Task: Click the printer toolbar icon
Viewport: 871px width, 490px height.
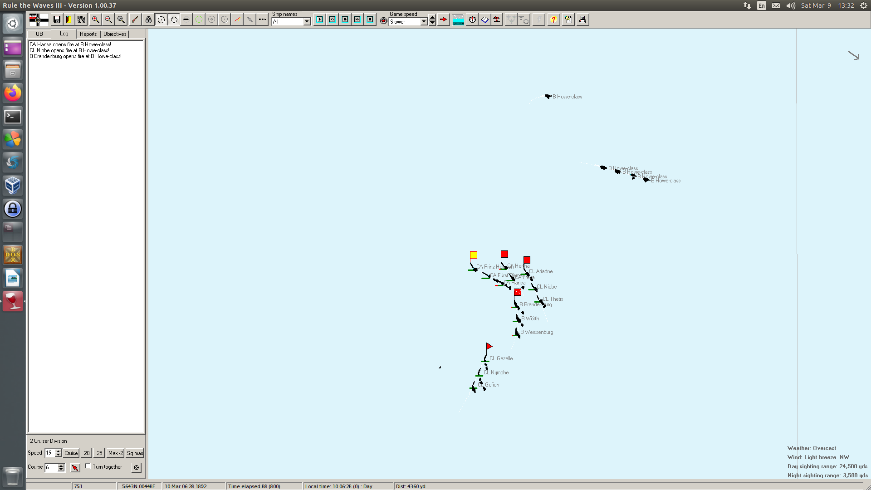Action: (x=582, y=20)
